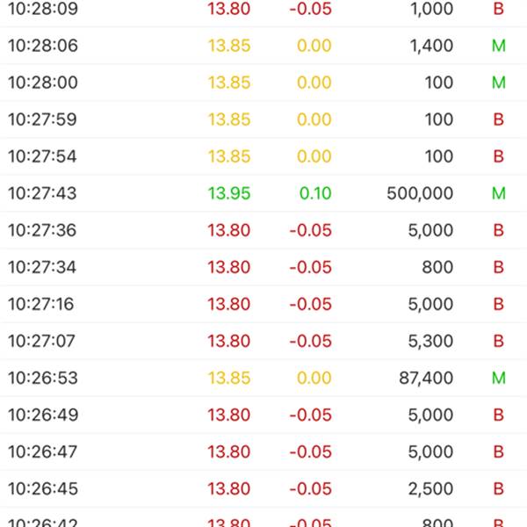Select the 800 volume trade at 10:27:34
The height and width of the screenshot is (527, 527).
point(263,267)
